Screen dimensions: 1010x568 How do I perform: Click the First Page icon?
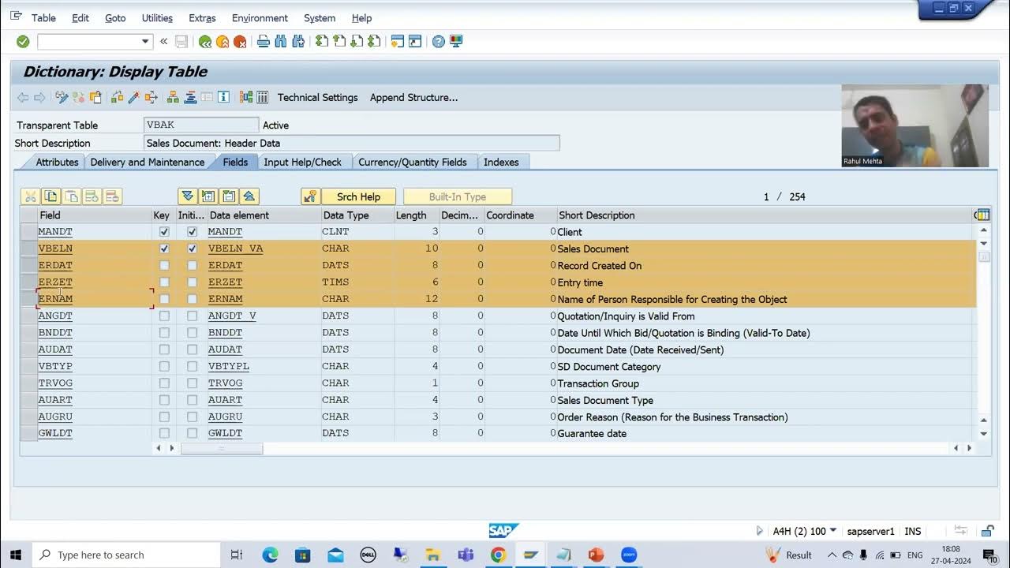[322, 41]
